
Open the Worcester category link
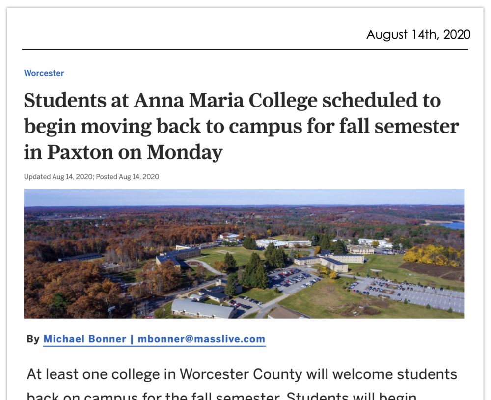(x=44, y=73)
